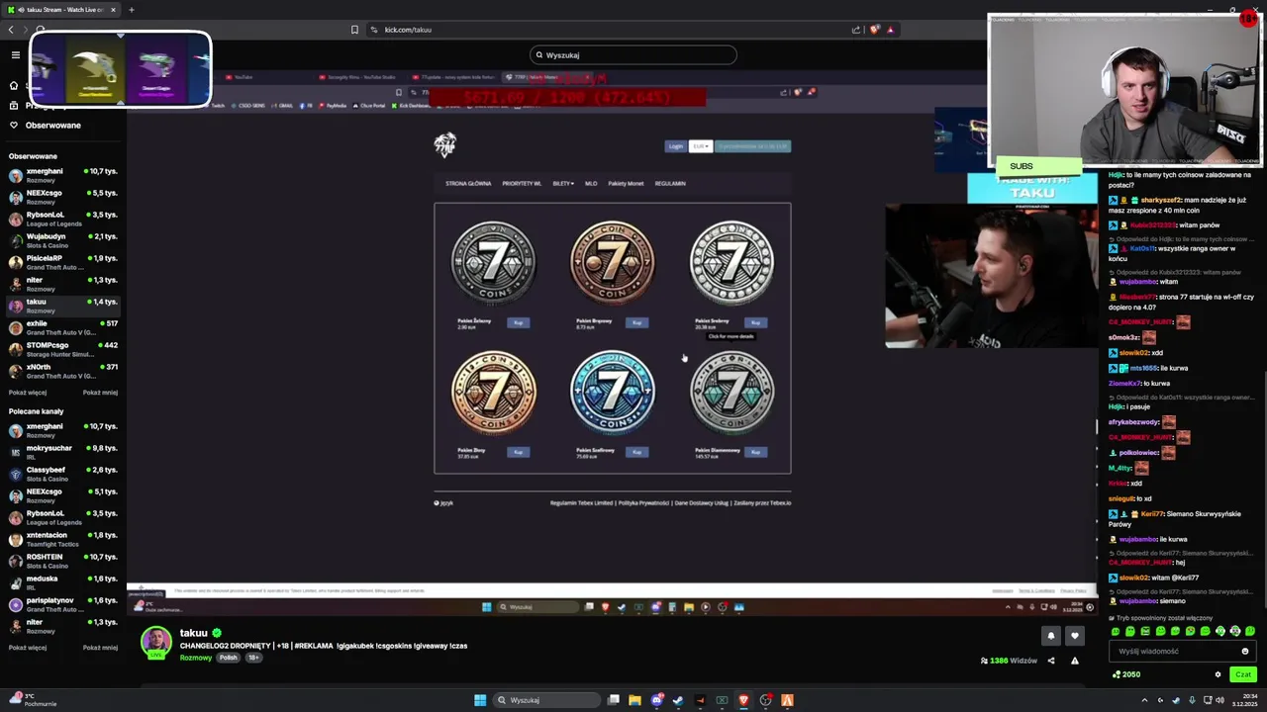Click the browser back arrow
Viewport: 1267px width, 712px height.
click(11, 30)
